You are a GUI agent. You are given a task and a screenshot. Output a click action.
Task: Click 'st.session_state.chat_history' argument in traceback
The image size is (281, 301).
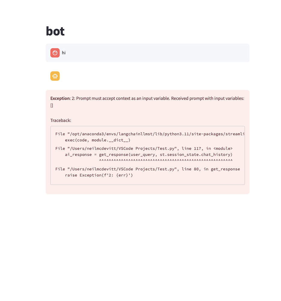pyautogui.click(x=195, y=154)
